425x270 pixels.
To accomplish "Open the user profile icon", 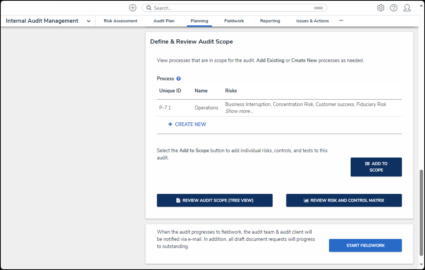I will click(407, 8).
